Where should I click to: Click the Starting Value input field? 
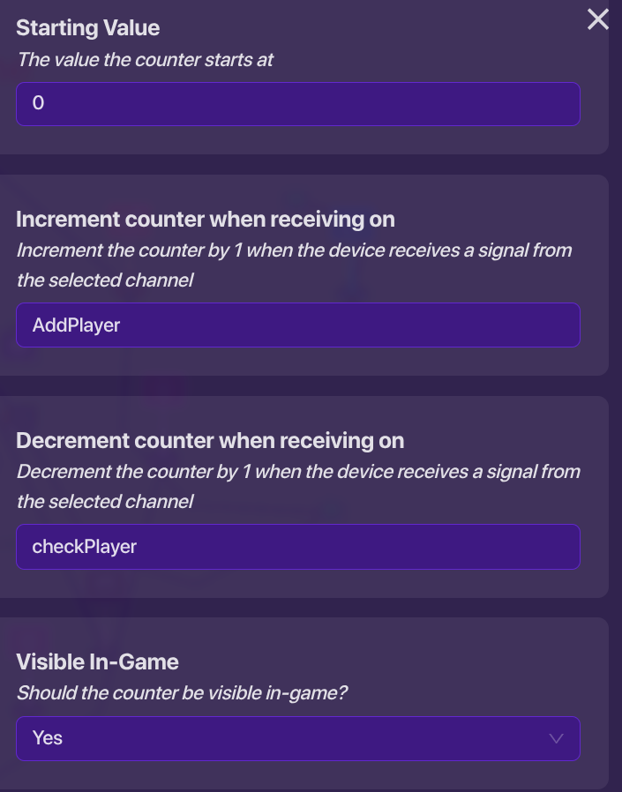click(x=297, y=104)
